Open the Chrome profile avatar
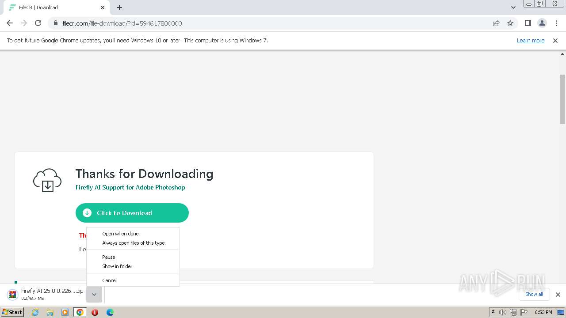 tap(542, 23)
